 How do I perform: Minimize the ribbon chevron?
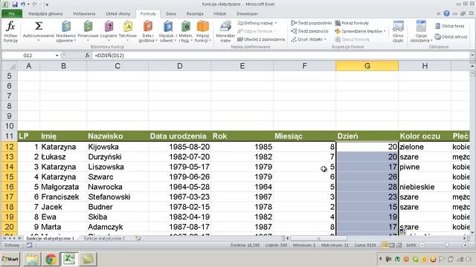click(x=438, y=13)
